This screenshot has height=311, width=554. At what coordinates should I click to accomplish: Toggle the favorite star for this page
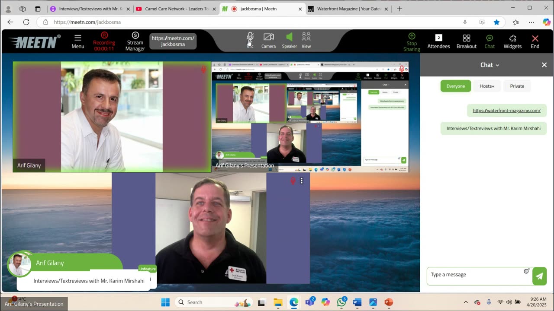pyautogui.click(x=497, y=22)
